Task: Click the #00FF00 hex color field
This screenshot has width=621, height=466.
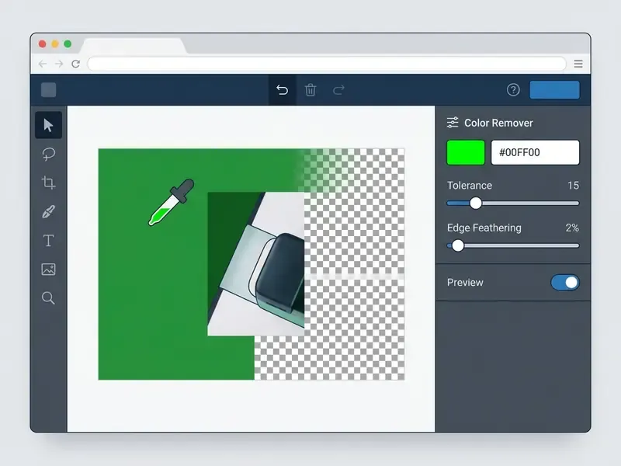Action: [535, 152]
